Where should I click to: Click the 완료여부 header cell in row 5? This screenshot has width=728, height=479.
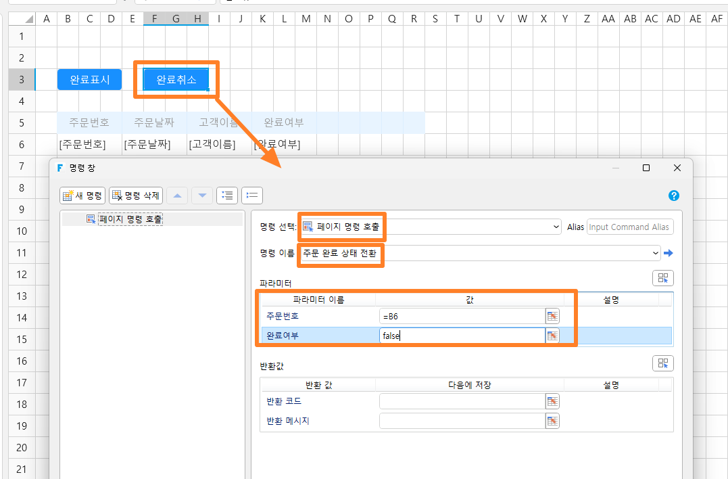click(284, 122)
